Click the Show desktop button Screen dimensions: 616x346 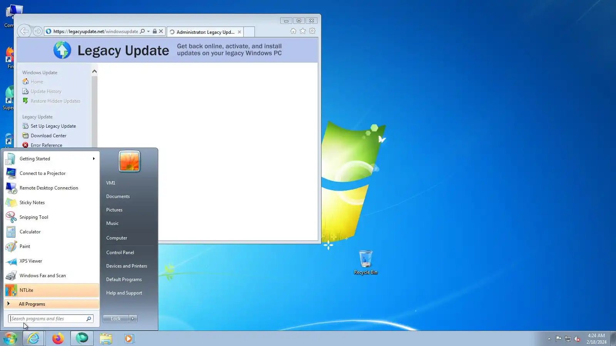click(x=613, y=339)
